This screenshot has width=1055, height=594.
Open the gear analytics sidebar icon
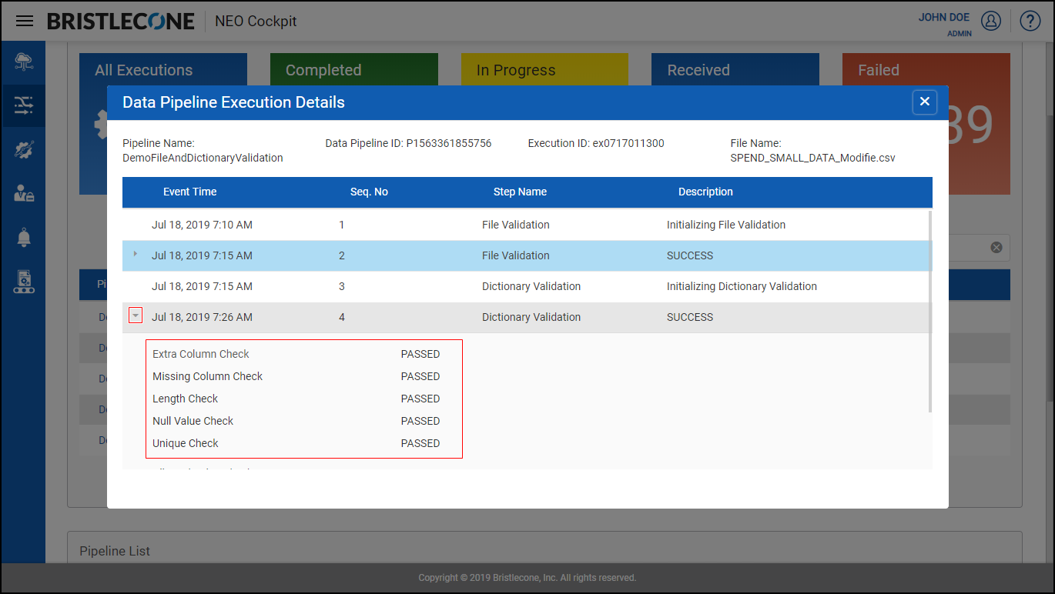[x=24, y=149]
